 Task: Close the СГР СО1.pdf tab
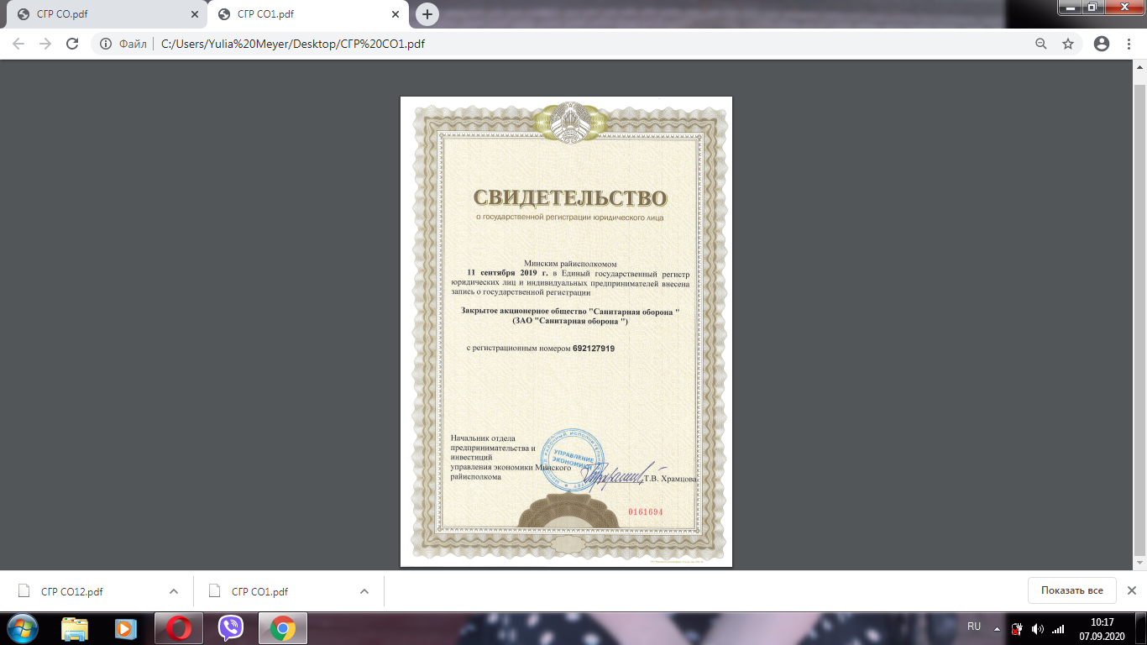click(x=395, y=14)
